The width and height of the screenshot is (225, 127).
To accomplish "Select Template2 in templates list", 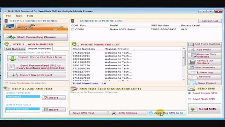I will pos(23,97).
